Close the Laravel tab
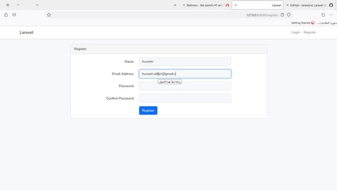Viewport: 337px width, 190px height. (235, 5)
